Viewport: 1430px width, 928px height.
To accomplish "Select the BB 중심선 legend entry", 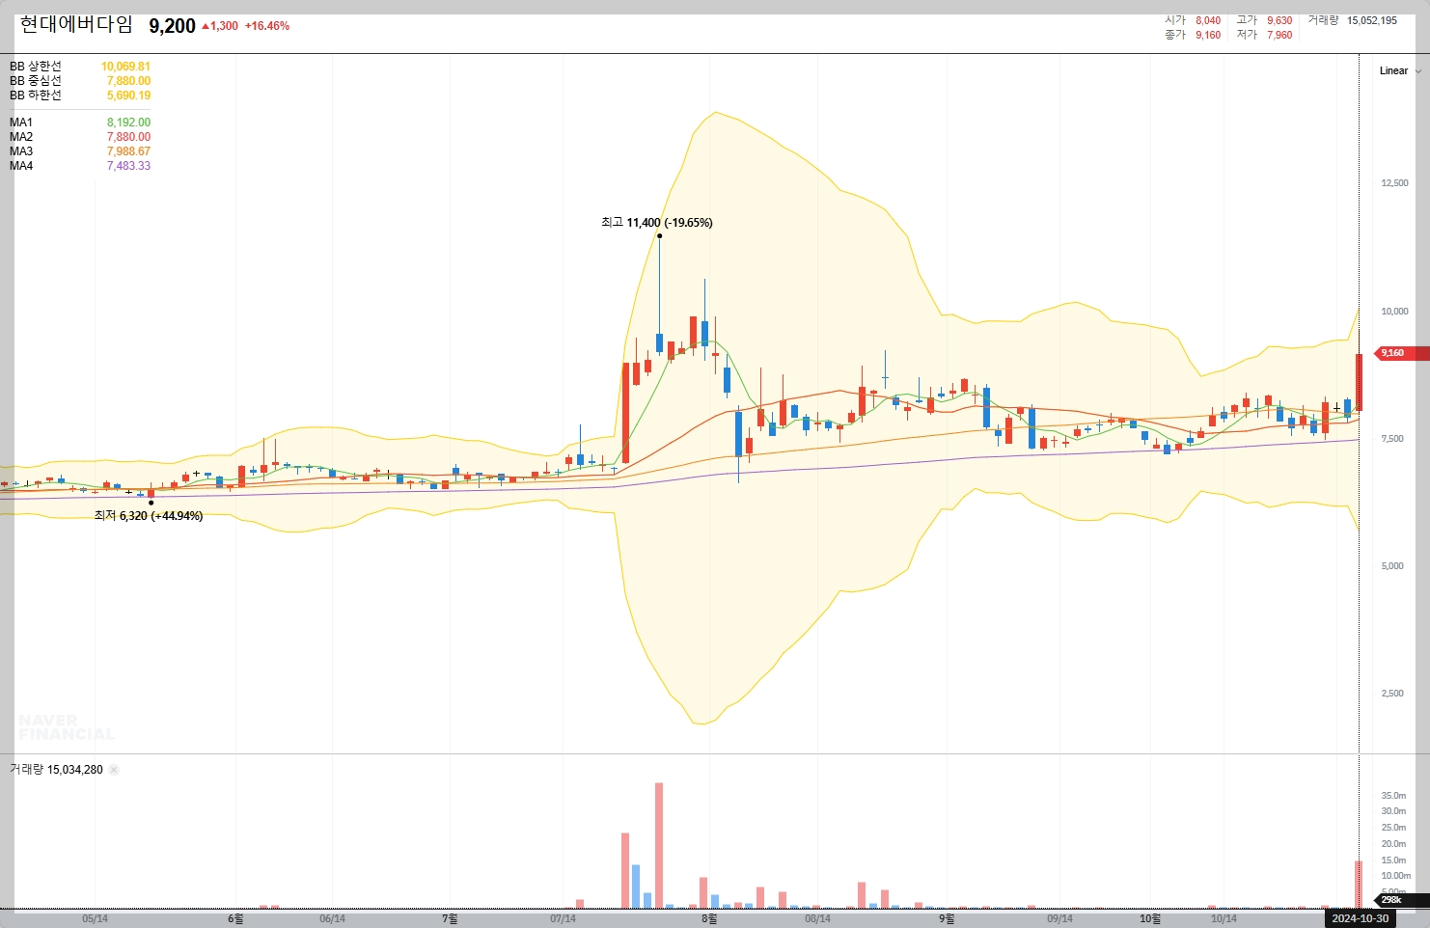I will (x=36, y=81).
